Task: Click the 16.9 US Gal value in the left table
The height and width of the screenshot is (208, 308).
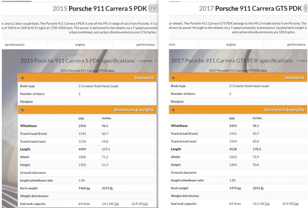Action: pos(140,204)
